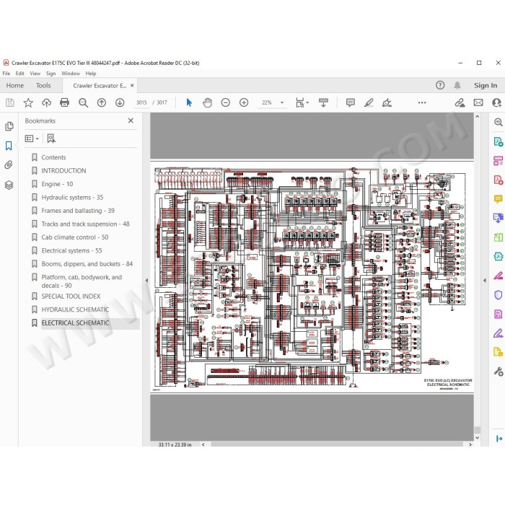Screen dimensions: 505x505
Task: Open the notifications bell
Action: click(457, 85)
